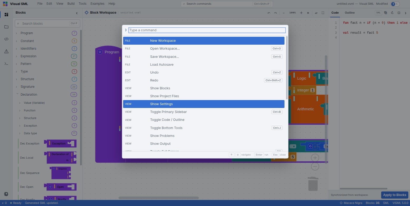The width and height of the screenshot is (410, 206).
Task: Select the Show Settings command
Action: coord(204,104)
